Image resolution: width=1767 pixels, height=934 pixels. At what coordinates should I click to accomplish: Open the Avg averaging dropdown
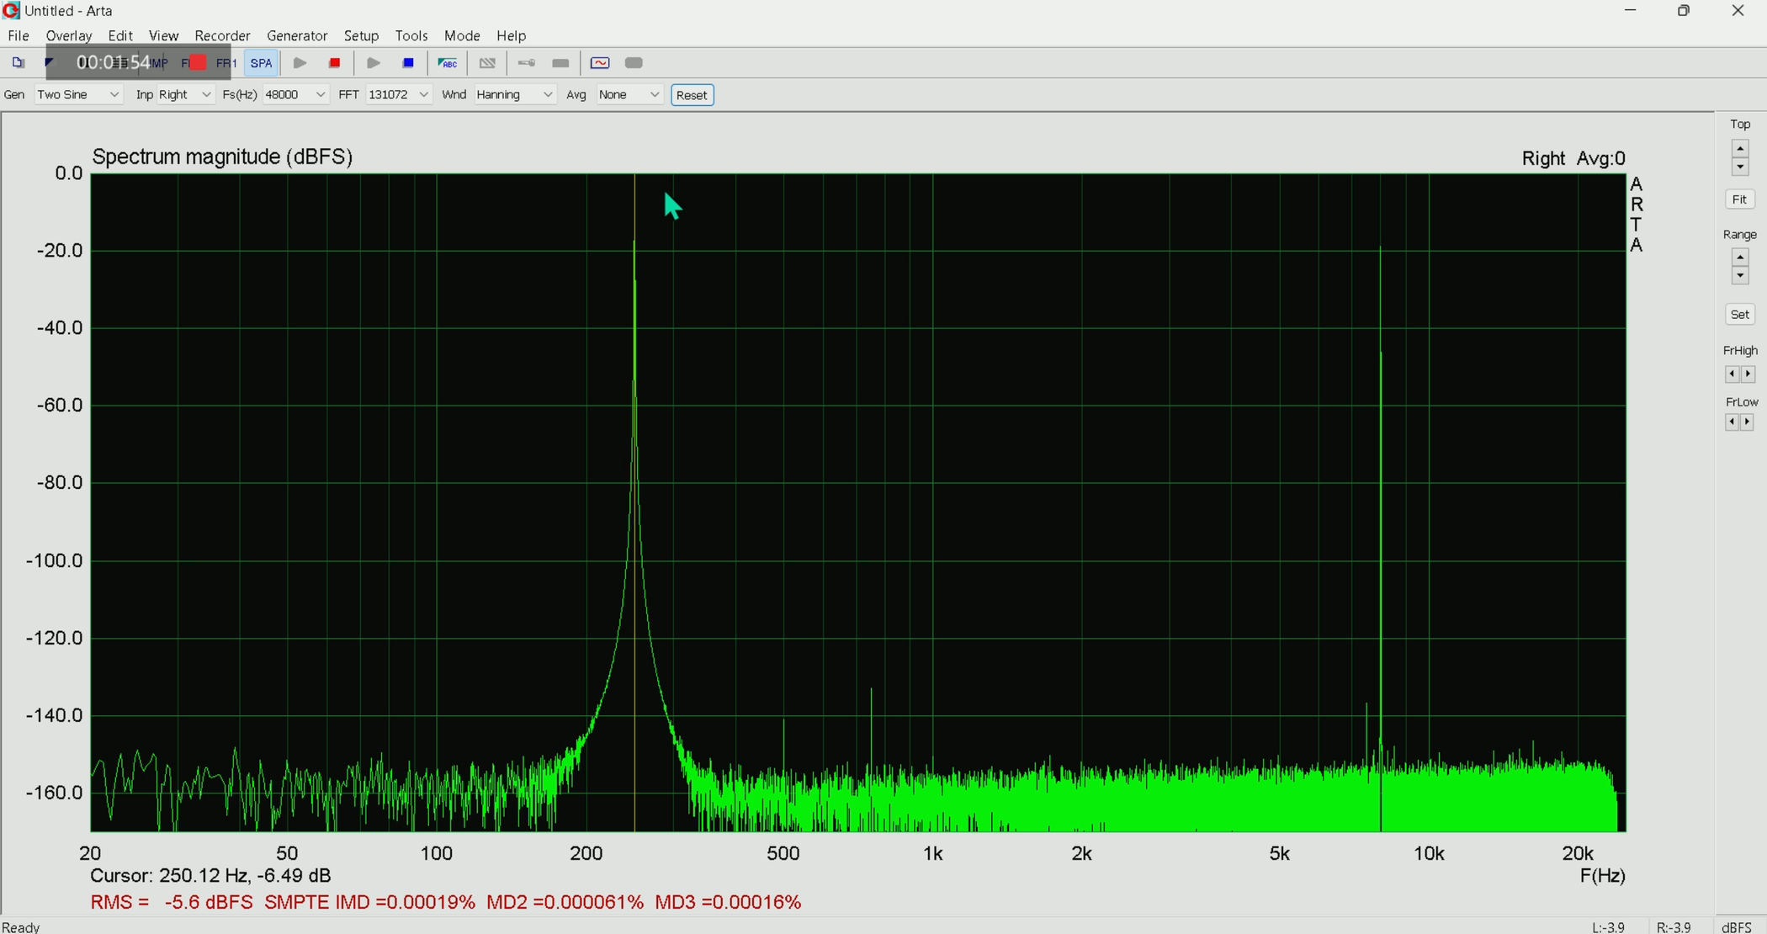(x=629, y=94)
